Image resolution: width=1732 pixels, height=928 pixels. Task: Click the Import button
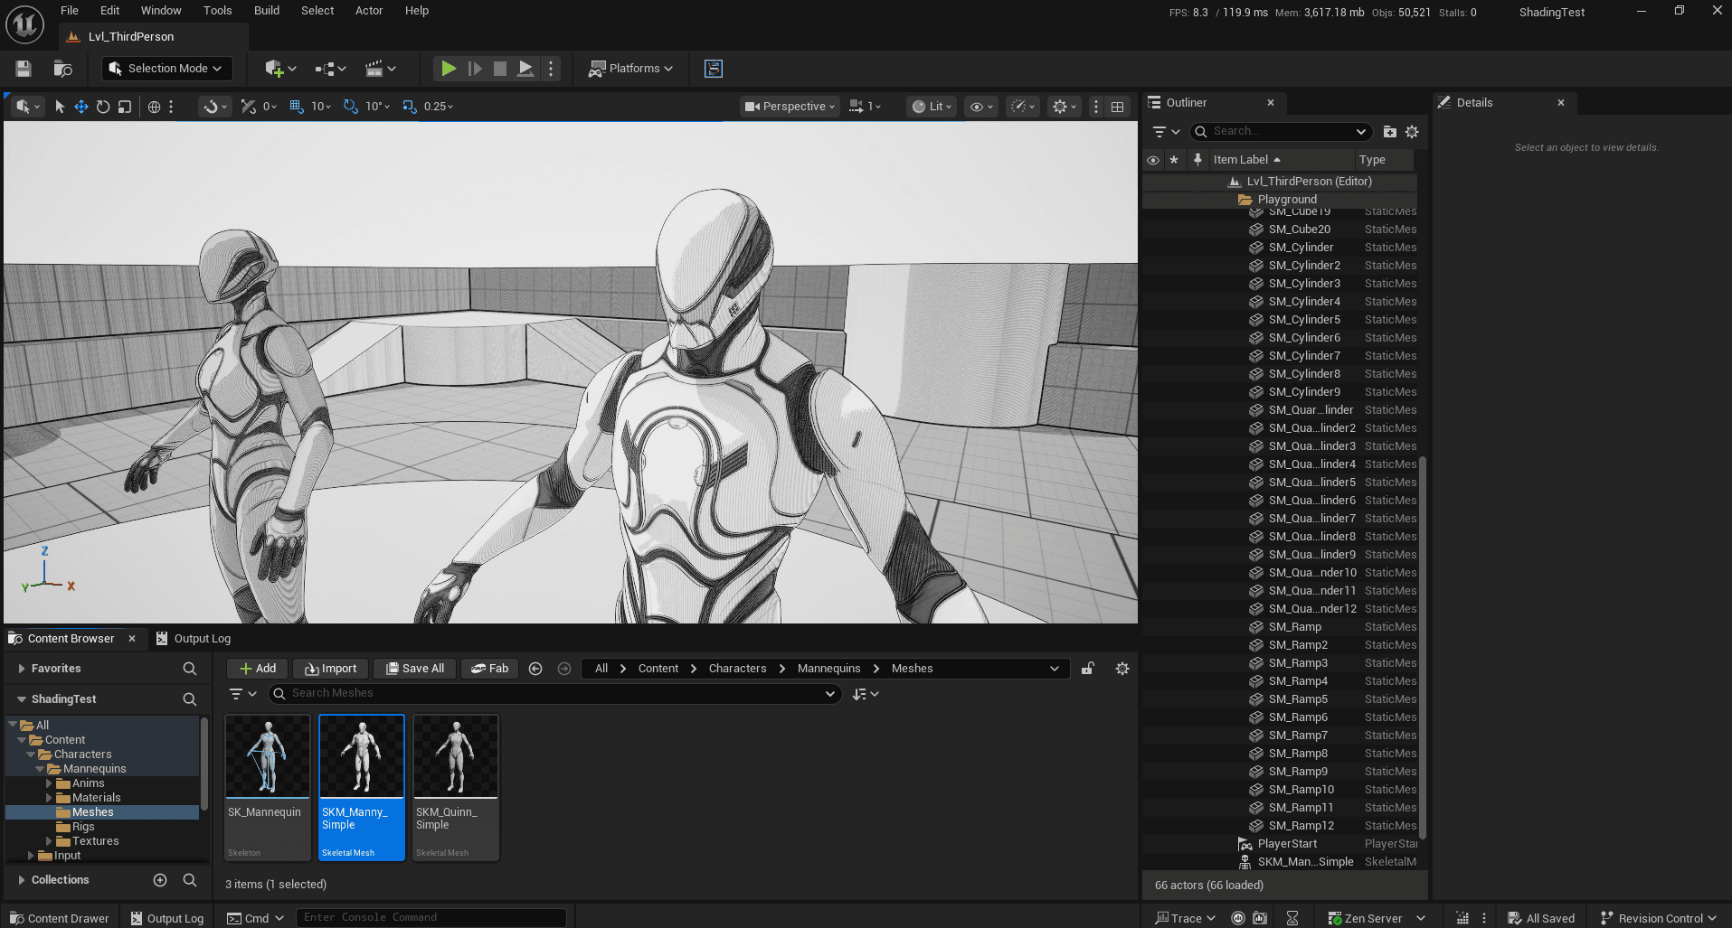pos(330,669)
